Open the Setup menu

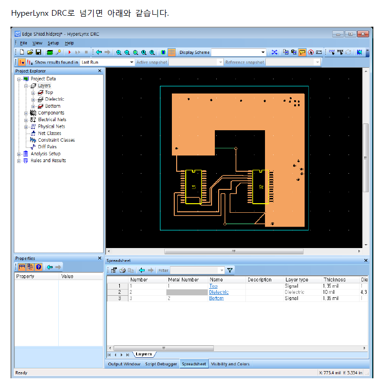[x=53, y=43]
